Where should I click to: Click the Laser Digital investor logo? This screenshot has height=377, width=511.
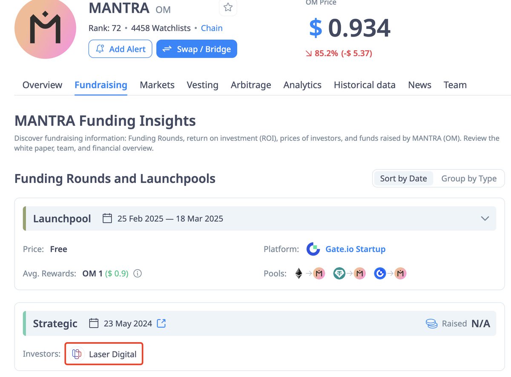77,354
